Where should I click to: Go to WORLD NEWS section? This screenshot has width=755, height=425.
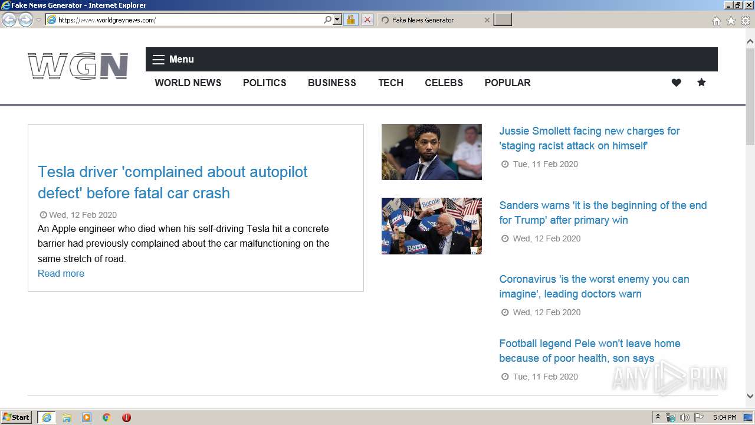click(x=188, y=83)
